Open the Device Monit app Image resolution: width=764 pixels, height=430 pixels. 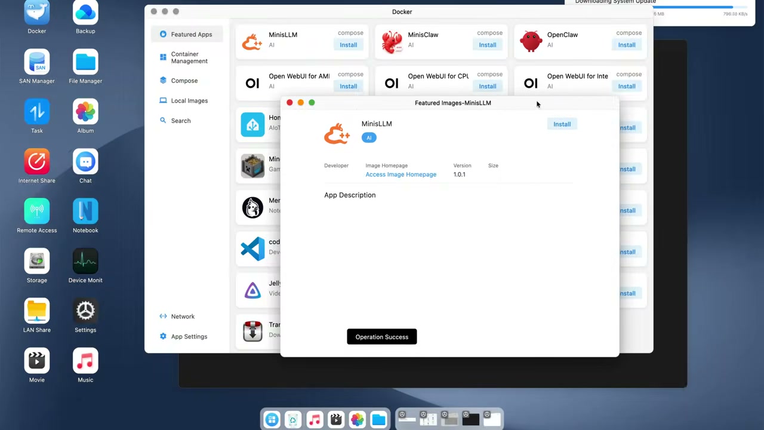click(x=85, y=261)
